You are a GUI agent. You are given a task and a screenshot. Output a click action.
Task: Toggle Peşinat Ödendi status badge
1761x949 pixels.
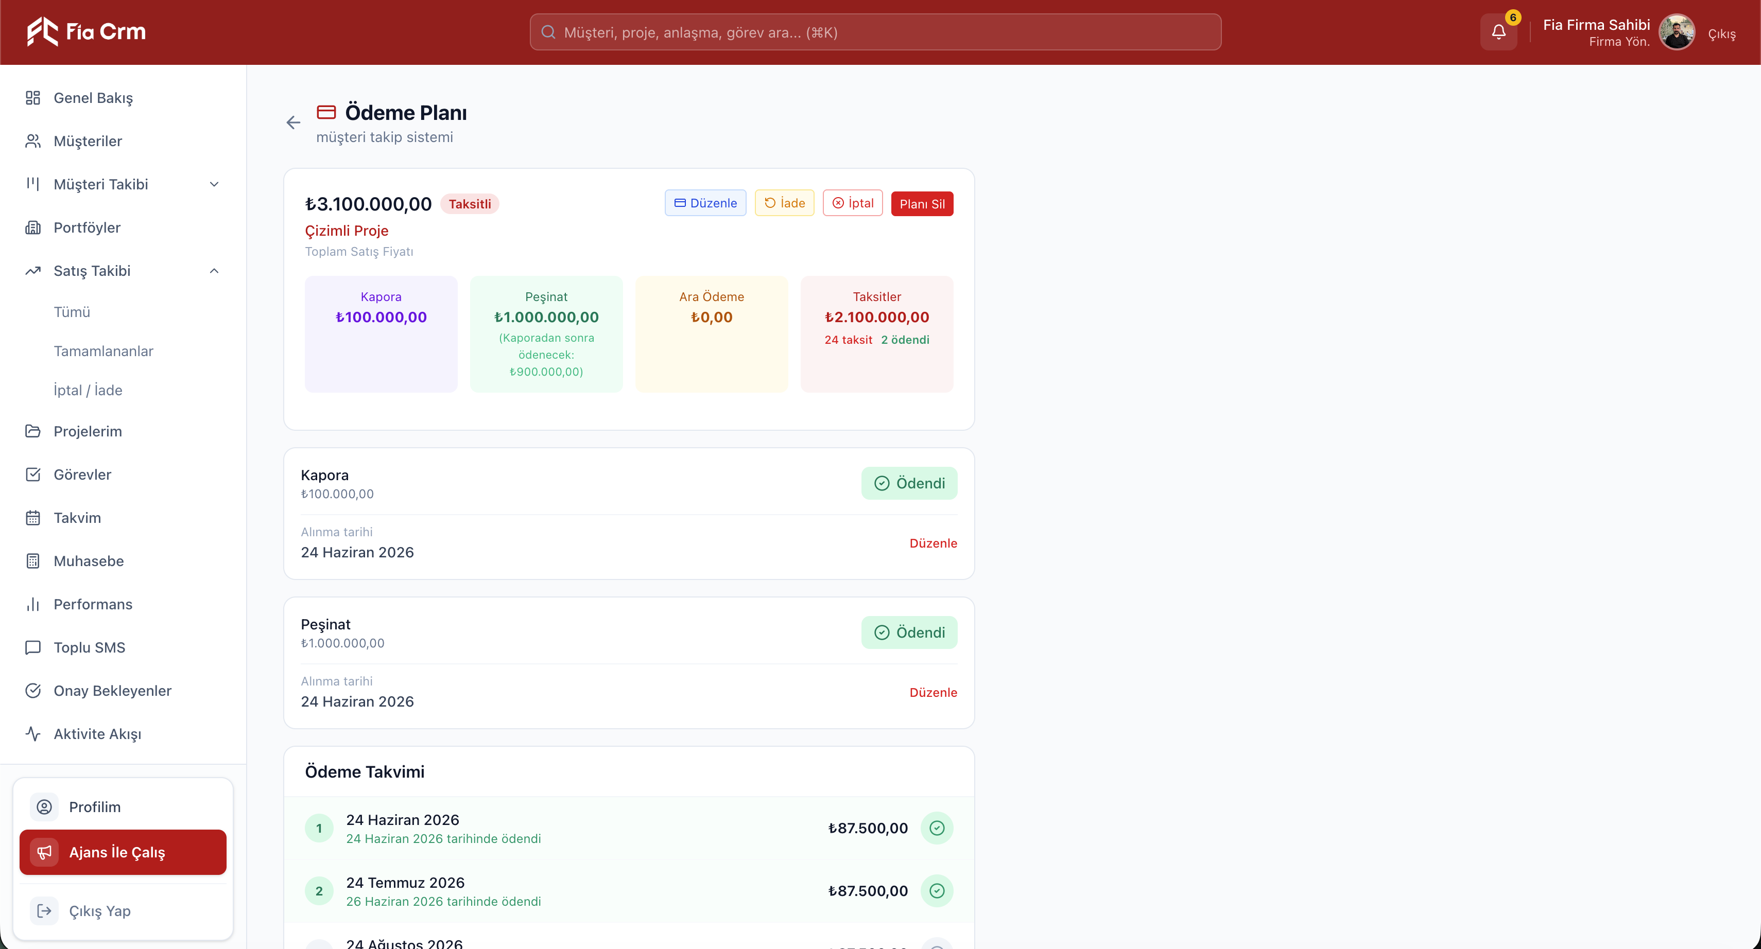(x=909, y=632)
